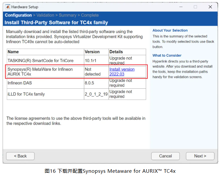Click the Install version 2022.03 link
Image resolution: width=221 pixels, height=176 pixels.
point(122,72)
